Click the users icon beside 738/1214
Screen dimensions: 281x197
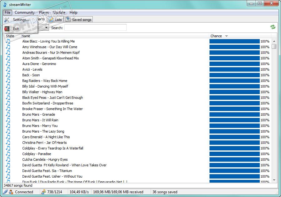43,192
